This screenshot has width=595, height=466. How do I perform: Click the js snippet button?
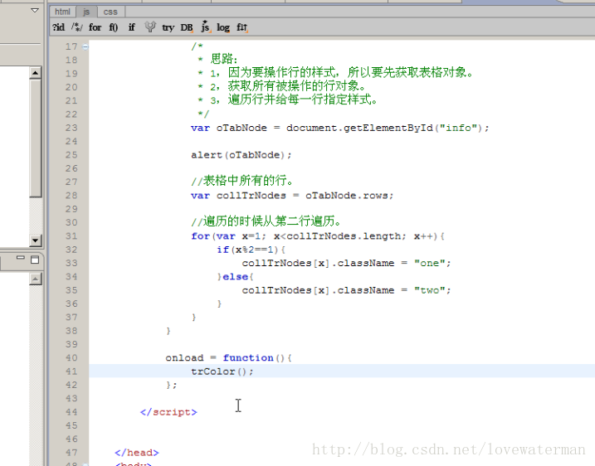tap(205, 27)
